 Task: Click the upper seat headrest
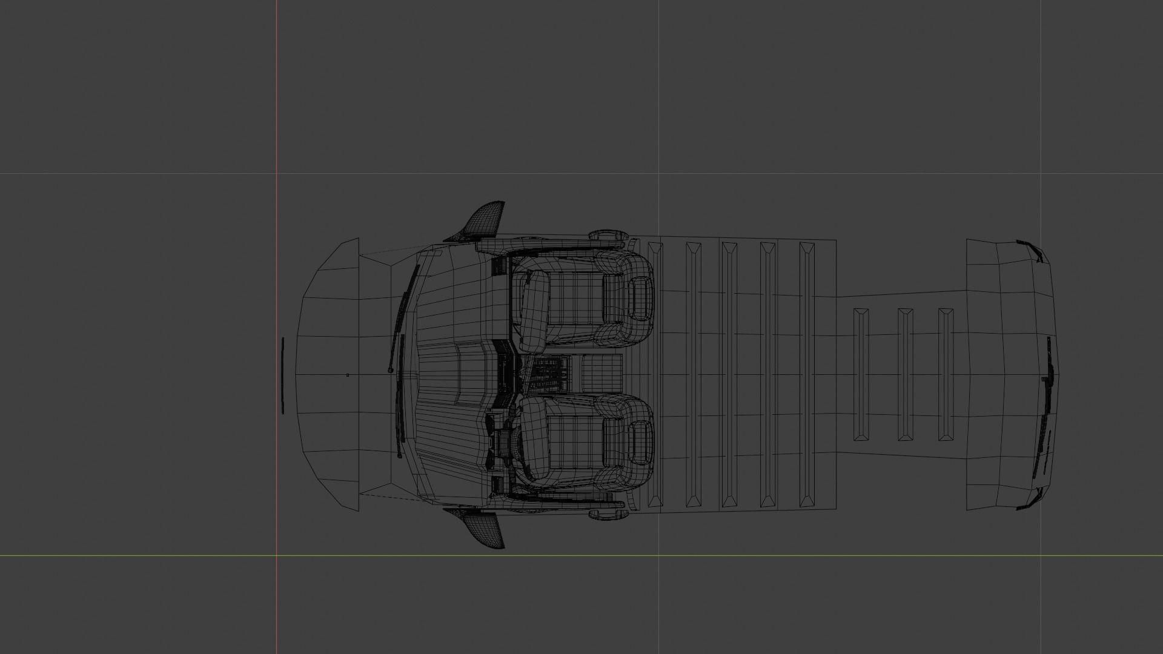point(640,299)
